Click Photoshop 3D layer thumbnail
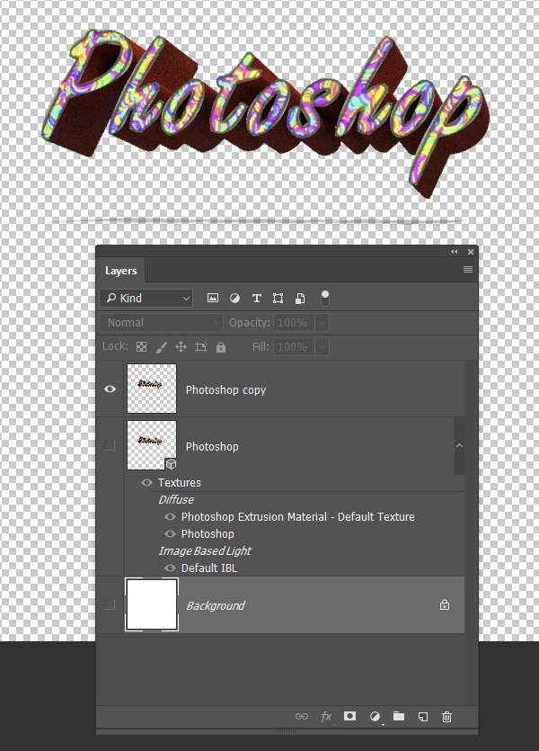Image resolution: width=539 pixels, height=751 pixels. pos(152,445)
